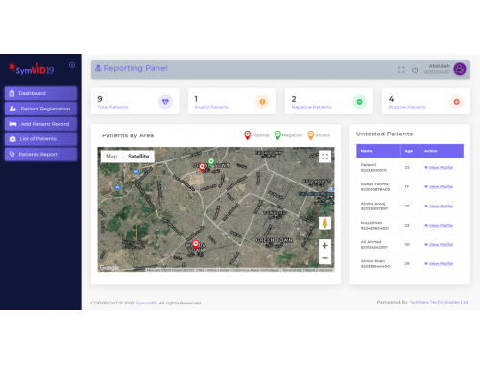Click the Positive Patients red plus icon
Image resolution: width=480 pixels, height=365 pixels.
coord(456,102)
